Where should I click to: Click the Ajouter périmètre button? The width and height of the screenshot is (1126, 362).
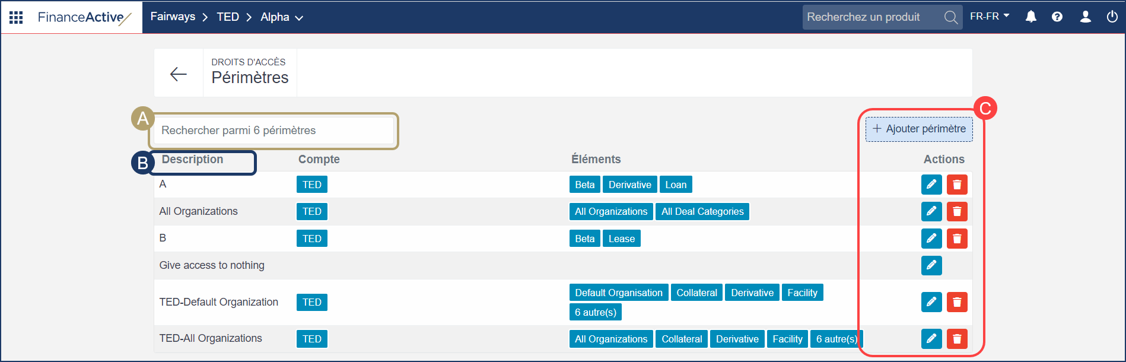[919, 129]
